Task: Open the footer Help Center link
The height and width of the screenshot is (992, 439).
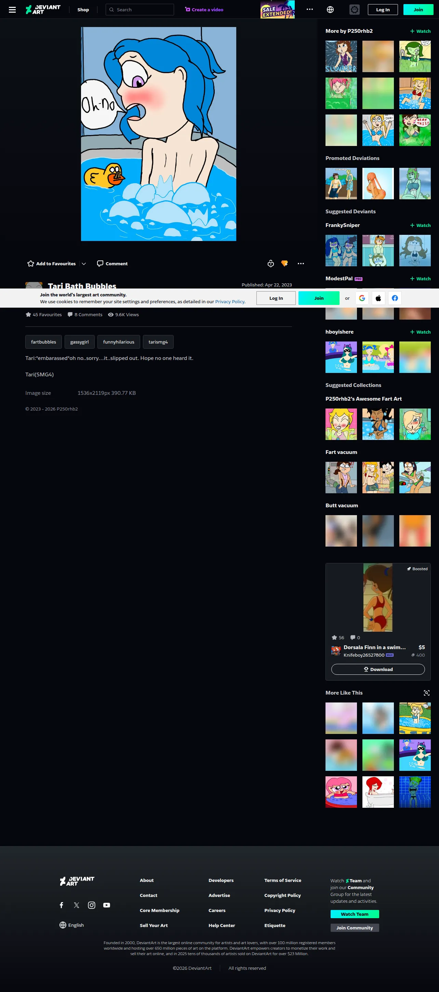Action: [222, 925]
